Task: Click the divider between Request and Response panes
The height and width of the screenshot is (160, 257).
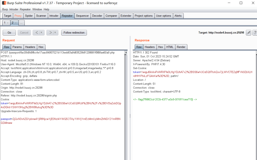Action: (x=130, y=116)
